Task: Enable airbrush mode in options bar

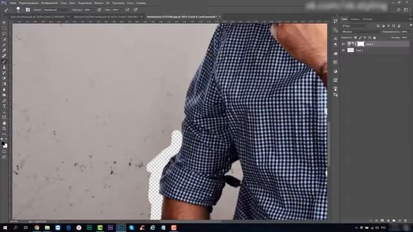Action: [x=127, y=10]
